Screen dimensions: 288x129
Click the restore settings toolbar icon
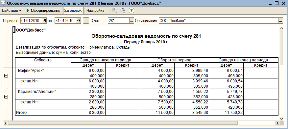pos(115,11)
